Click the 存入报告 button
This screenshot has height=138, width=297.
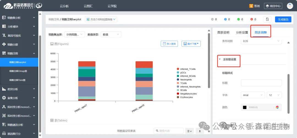click(x=169, y=44)
